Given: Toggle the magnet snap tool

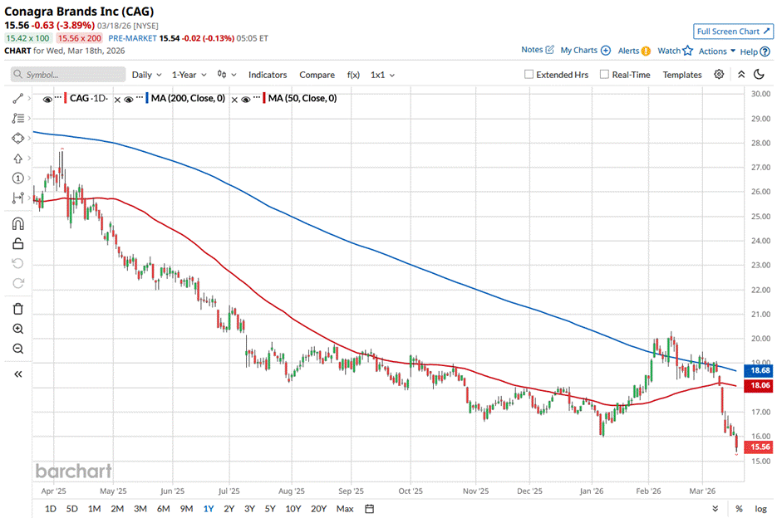Looking at the screenshot, I should (x=17, y=224).
